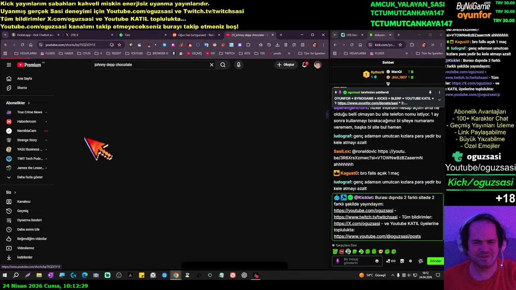Open tab search dropdown in left browser
The image size is (516, 290).
(x=5, y=35)
